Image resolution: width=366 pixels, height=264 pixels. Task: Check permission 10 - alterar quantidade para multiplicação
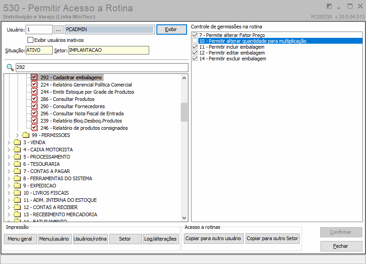[x=195, y=41]
